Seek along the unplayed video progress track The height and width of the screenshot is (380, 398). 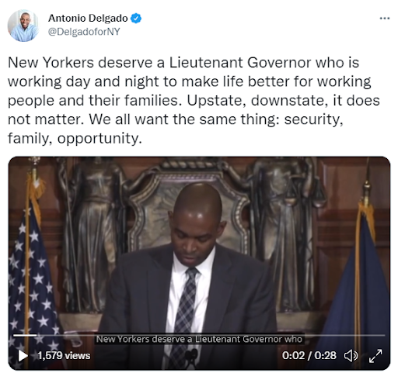click(211, 335)
